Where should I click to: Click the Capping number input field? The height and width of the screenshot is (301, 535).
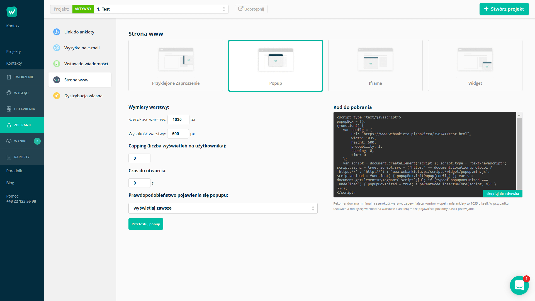click(139, 158)
